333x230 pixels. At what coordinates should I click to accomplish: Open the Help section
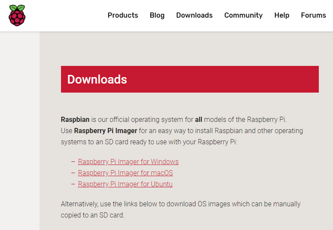click(281, 16)
